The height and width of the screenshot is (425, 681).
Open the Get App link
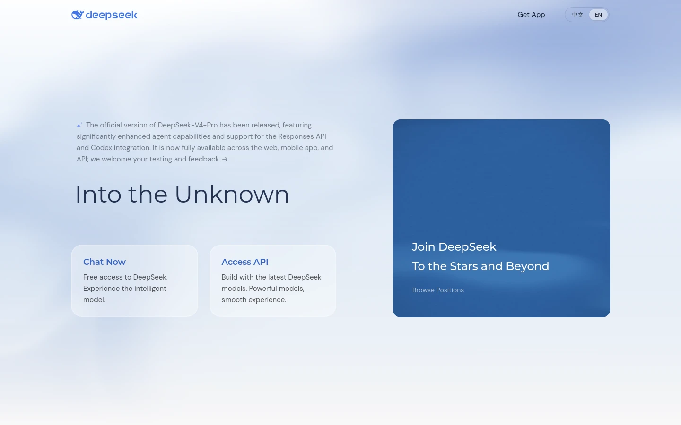click(x=531, y=15)
